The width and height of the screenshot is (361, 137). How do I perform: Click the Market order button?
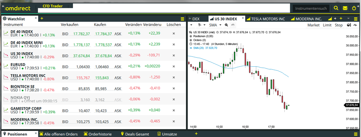(x=314, y=25)
